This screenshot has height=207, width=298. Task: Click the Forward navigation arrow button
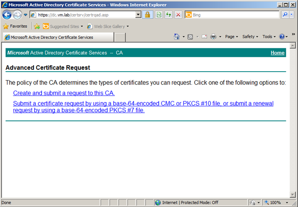[17, 15]
